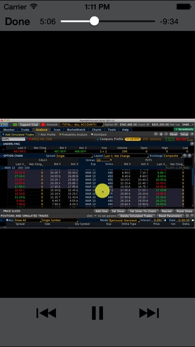The width and height of the screenshot is (195, 347).
Task: Click the Reset Slices button
Action: pos(185,211)
